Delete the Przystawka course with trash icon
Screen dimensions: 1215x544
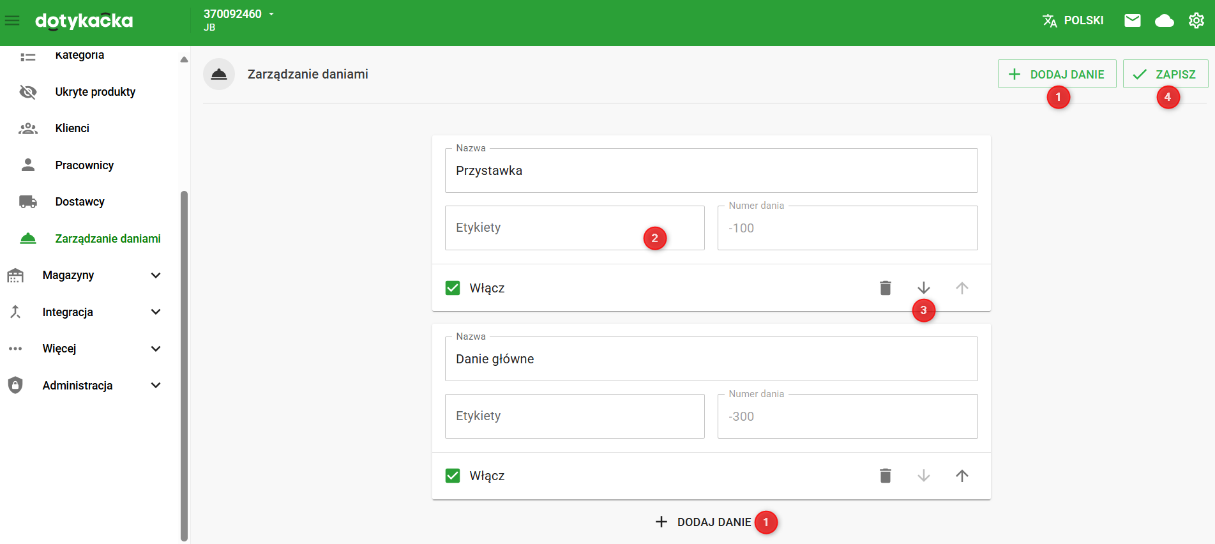pos(885,288)
